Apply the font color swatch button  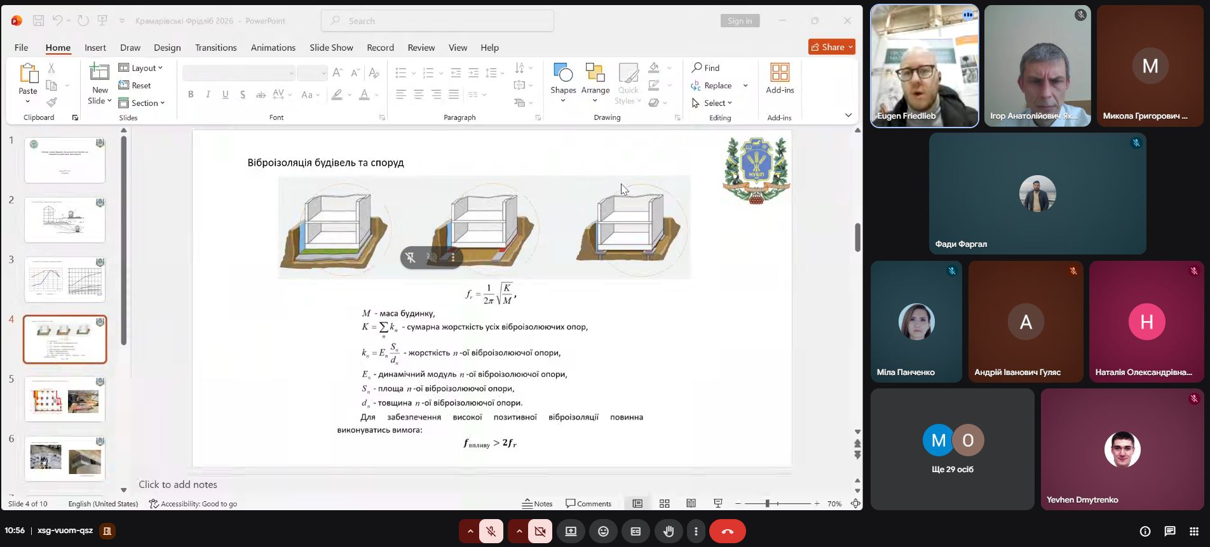(x=364, y=95)
